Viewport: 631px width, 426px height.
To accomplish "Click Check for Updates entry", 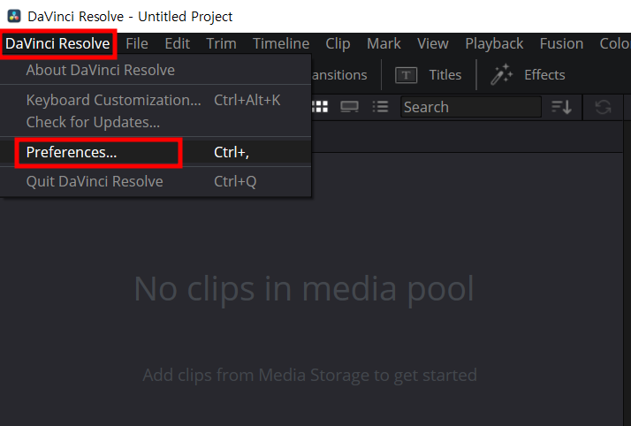I will (156, 122).
